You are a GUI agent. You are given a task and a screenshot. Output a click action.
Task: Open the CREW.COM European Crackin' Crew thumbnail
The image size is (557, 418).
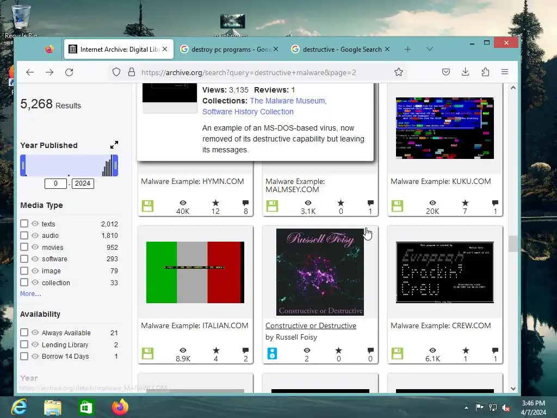click(445, 272)
